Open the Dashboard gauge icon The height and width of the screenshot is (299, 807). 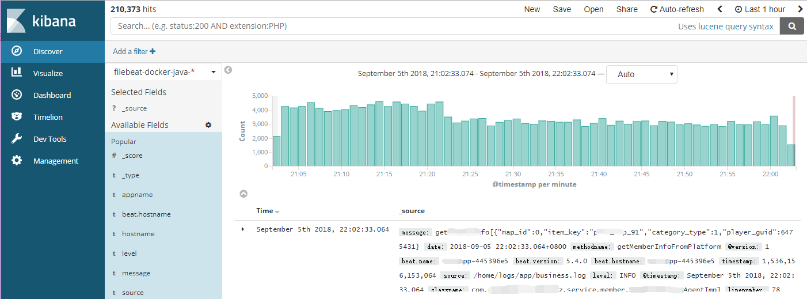(x=17, y=95)
